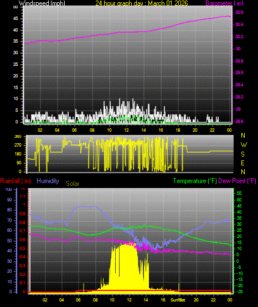Image resolution: width=258 pixels, height=307 pixels.
Task: Click the S compass letter
Action: [242, 154]
